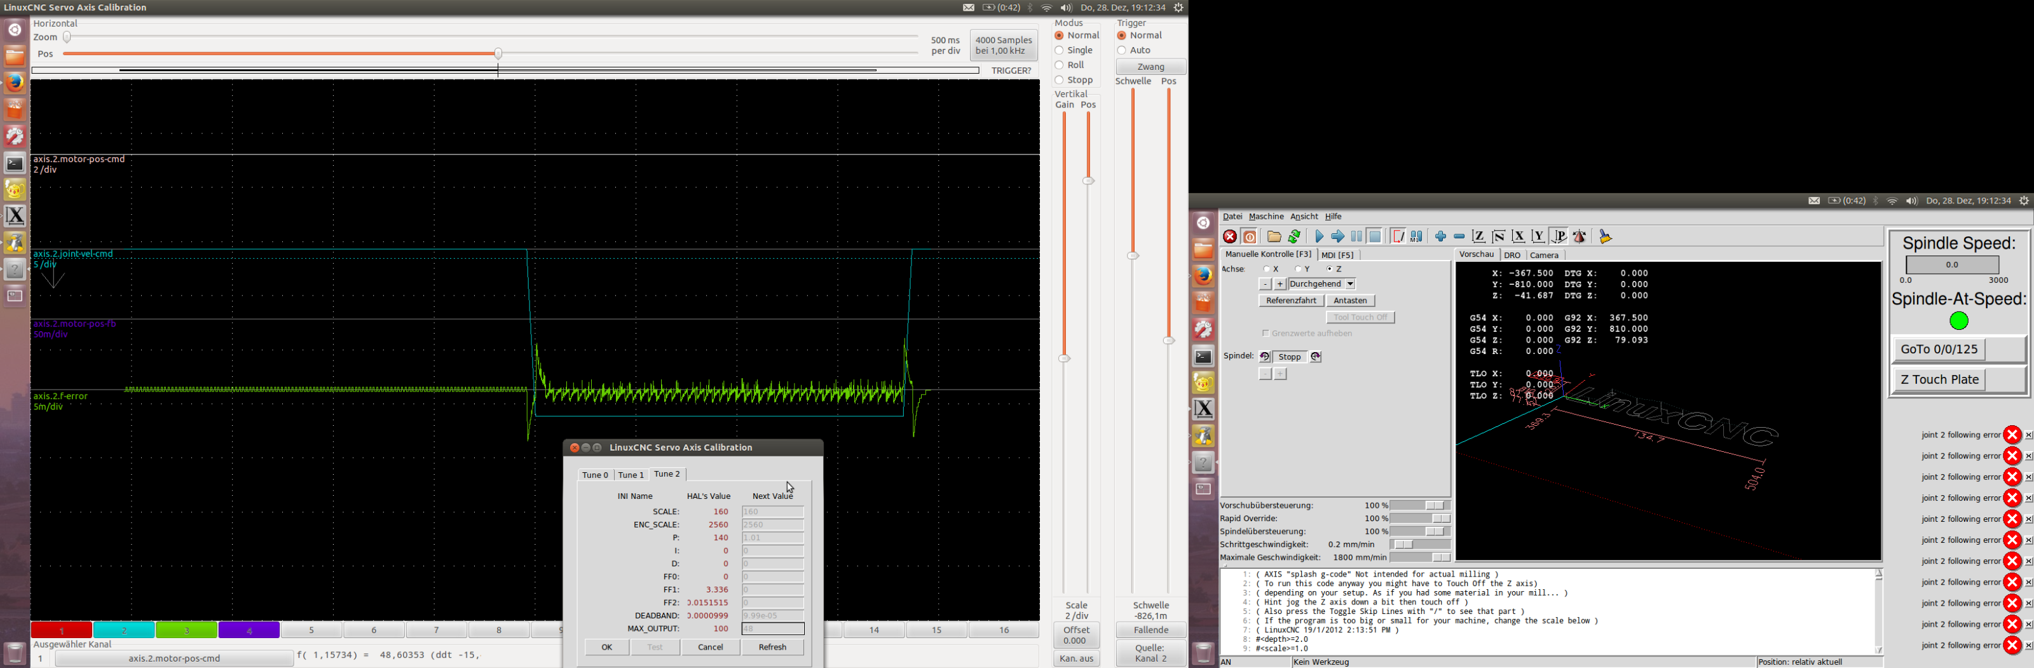Click Cancel in the calibration dialog
Viewport: 2034px width, 668px height.
711,648
